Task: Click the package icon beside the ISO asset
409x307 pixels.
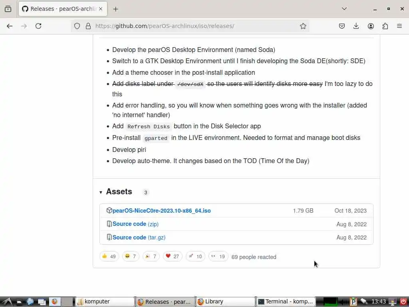Action: click(109, 210)
